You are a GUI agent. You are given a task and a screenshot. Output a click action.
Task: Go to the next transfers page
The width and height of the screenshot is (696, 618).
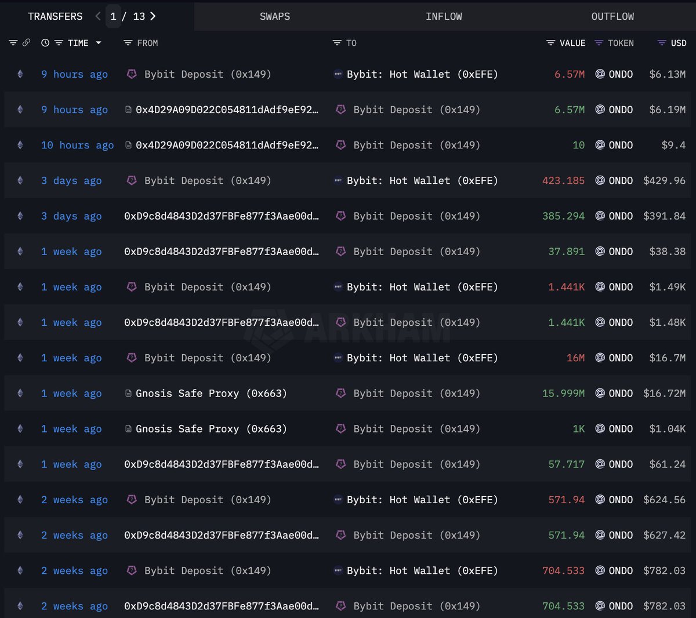point(153,16)
